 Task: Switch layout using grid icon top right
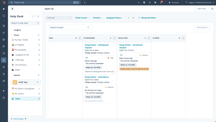tap(212, 9)
